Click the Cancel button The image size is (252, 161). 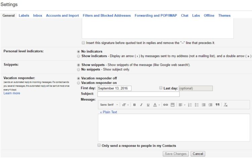(198, 154)
